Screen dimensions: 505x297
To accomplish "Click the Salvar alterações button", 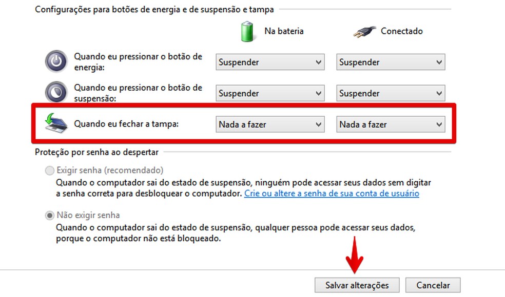I will pos(357,285).
